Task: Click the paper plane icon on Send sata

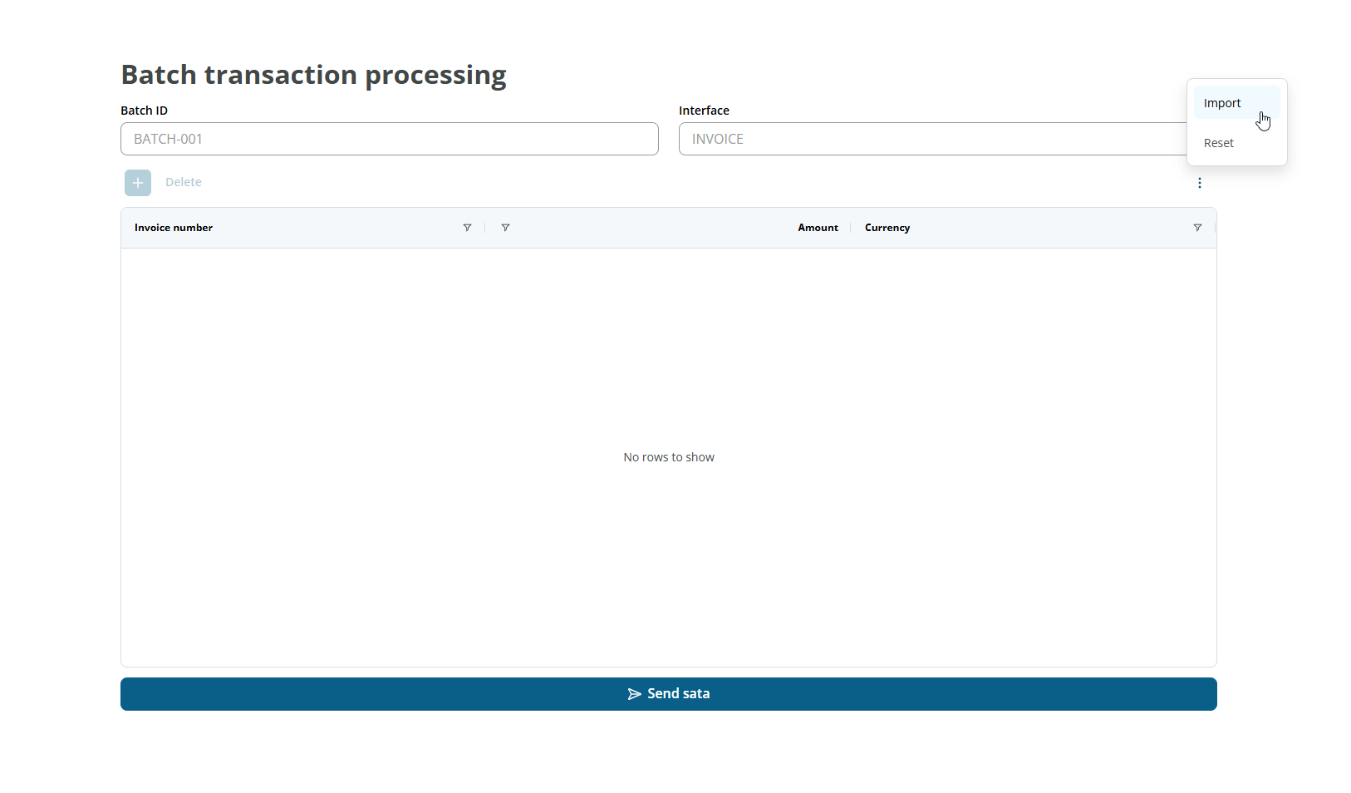Action: (x=635, y=693)
